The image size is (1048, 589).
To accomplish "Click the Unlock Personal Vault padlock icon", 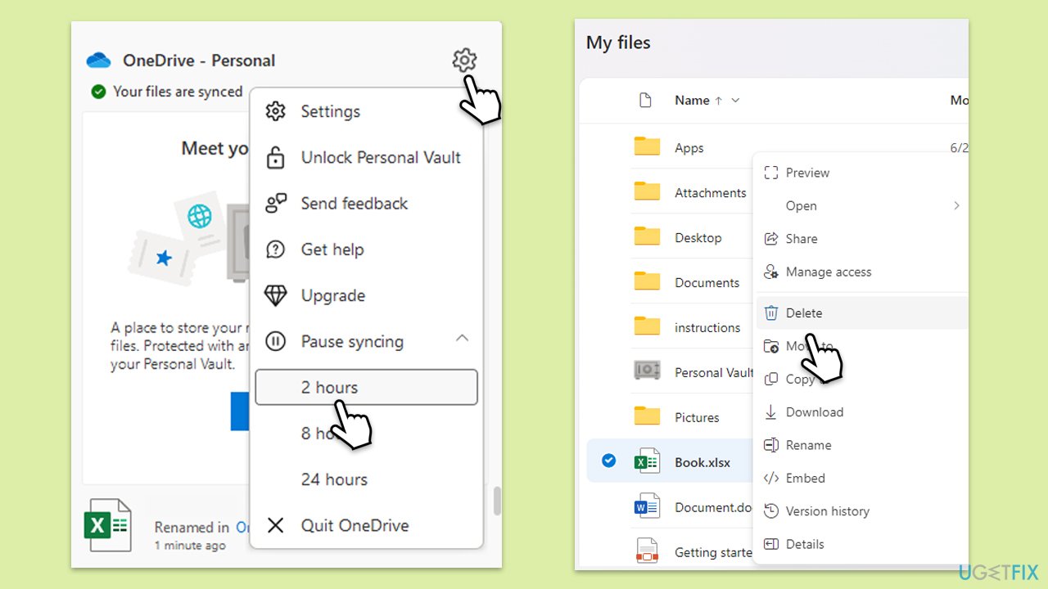I will click(276, 158).
